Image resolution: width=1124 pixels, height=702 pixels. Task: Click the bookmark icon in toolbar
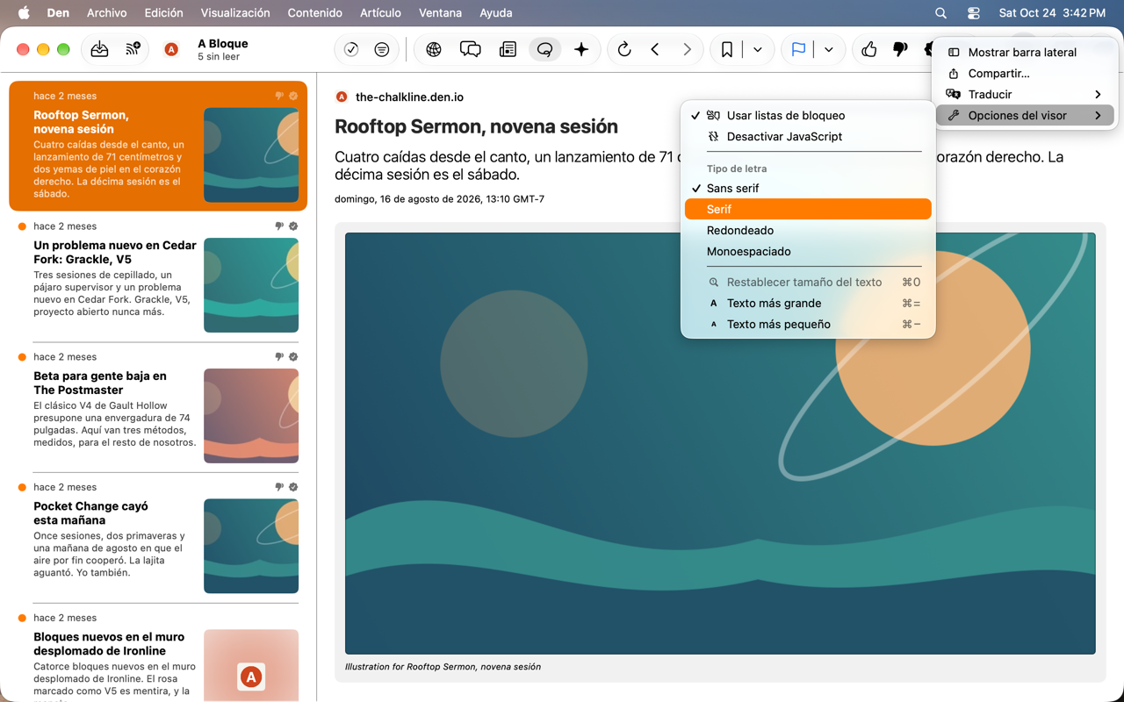727,50
